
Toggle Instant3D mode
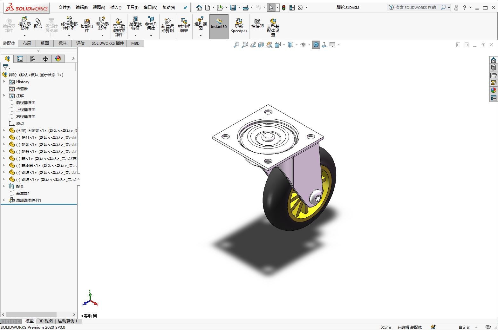pos(219,26)
